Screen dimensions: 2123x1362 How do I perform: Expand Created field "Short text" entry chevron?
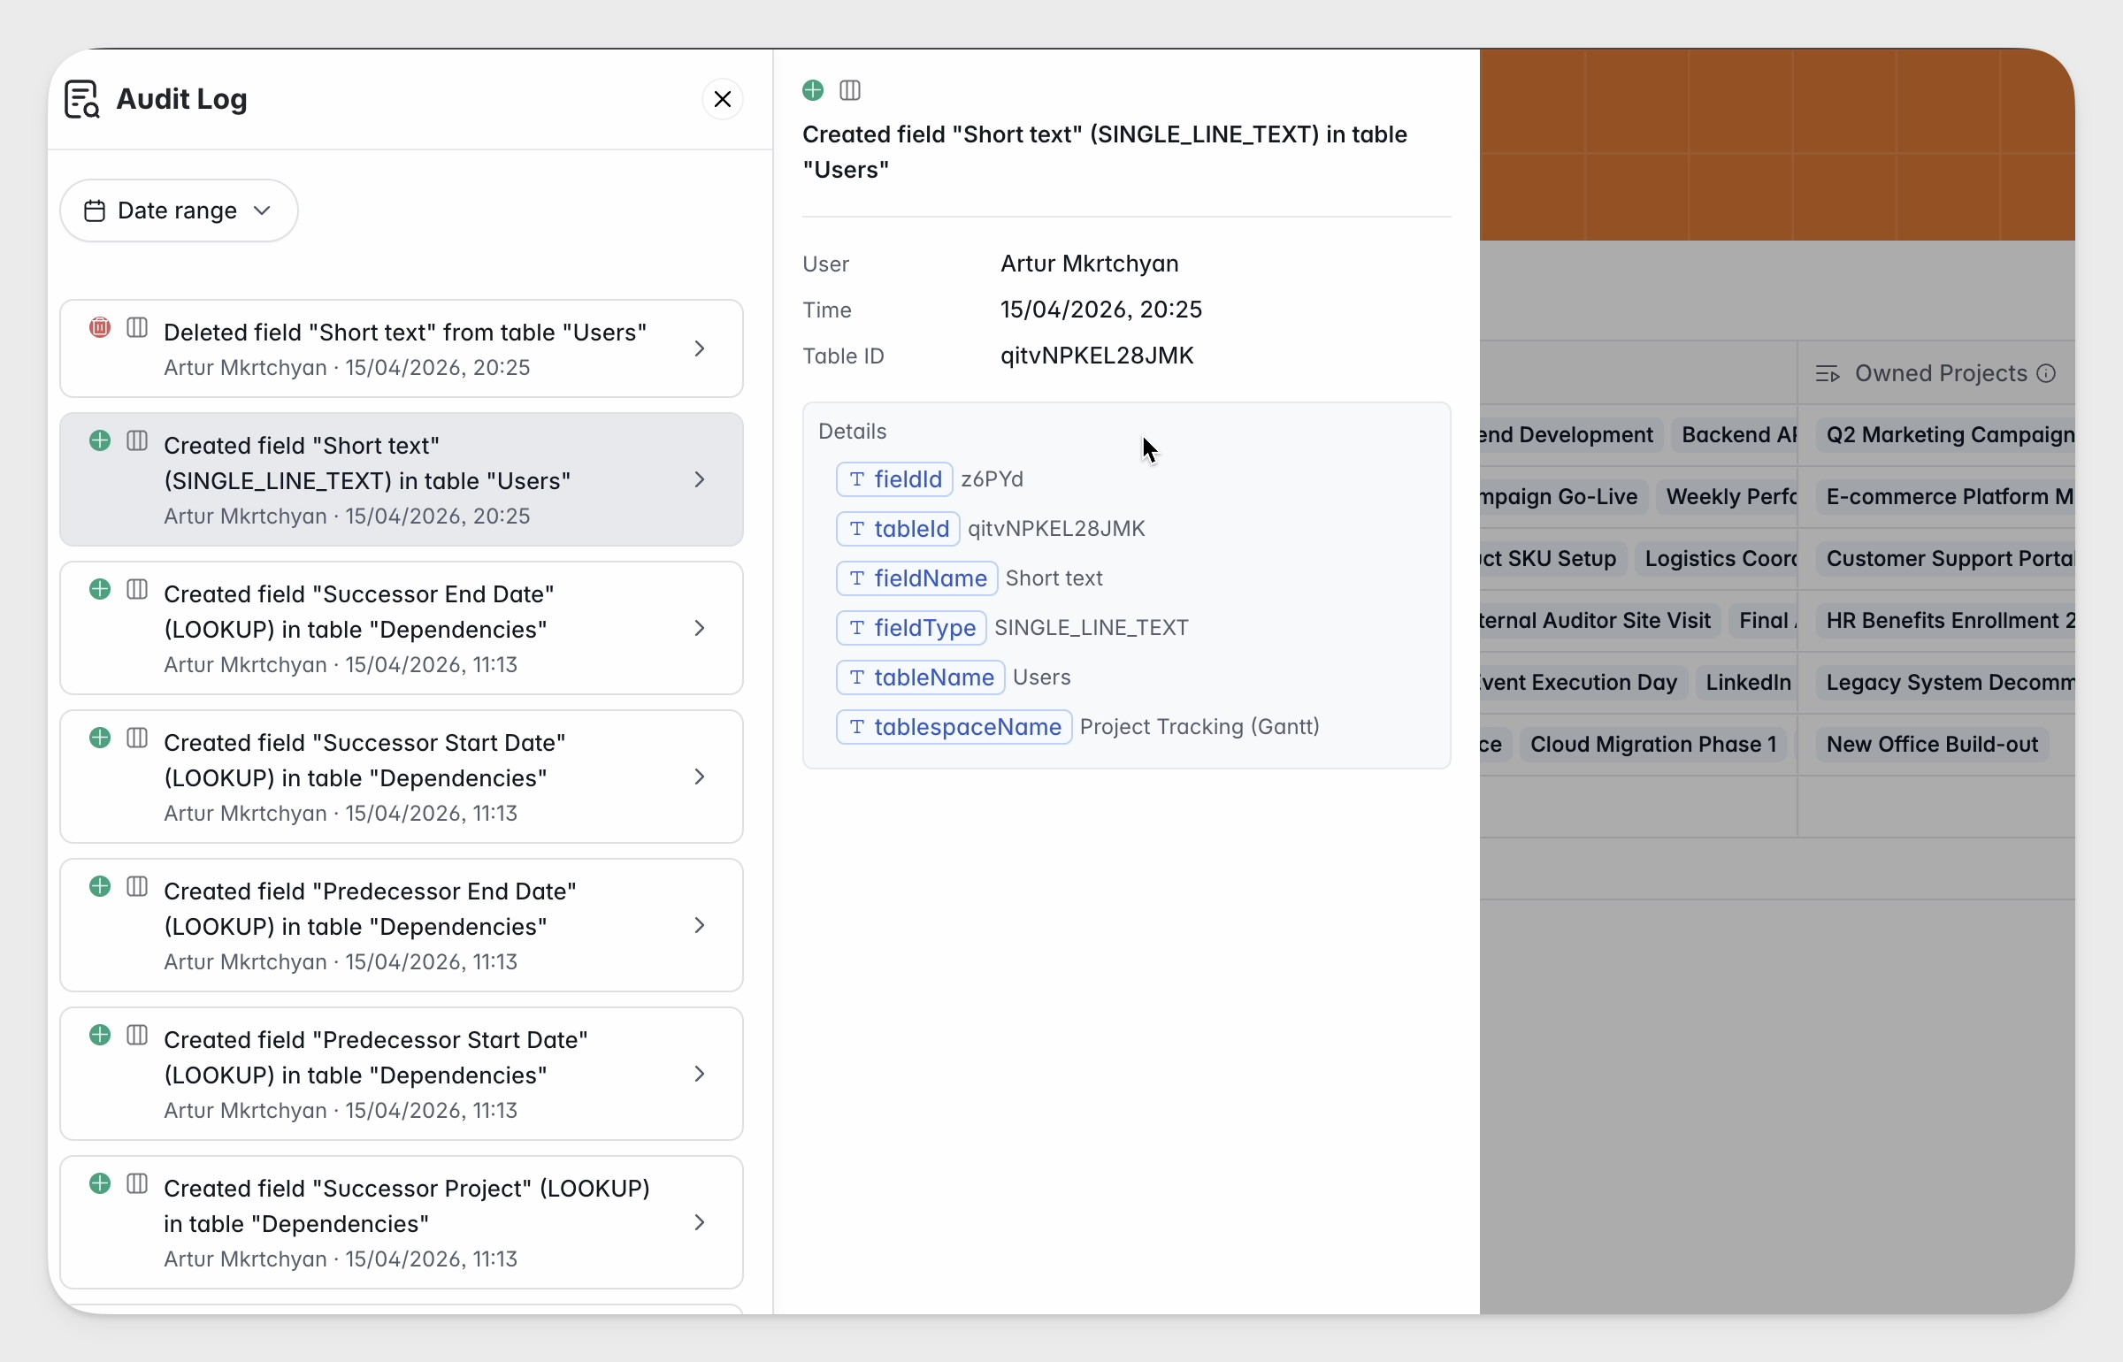click(x=700, y=479)
